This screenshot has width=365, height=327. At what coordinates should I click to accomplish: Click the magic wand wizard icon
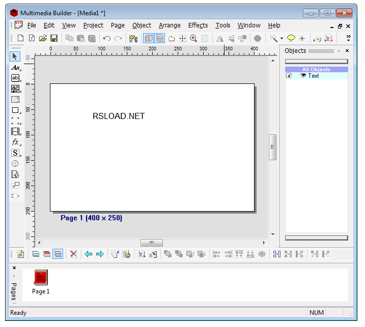(x=273, y=38)
